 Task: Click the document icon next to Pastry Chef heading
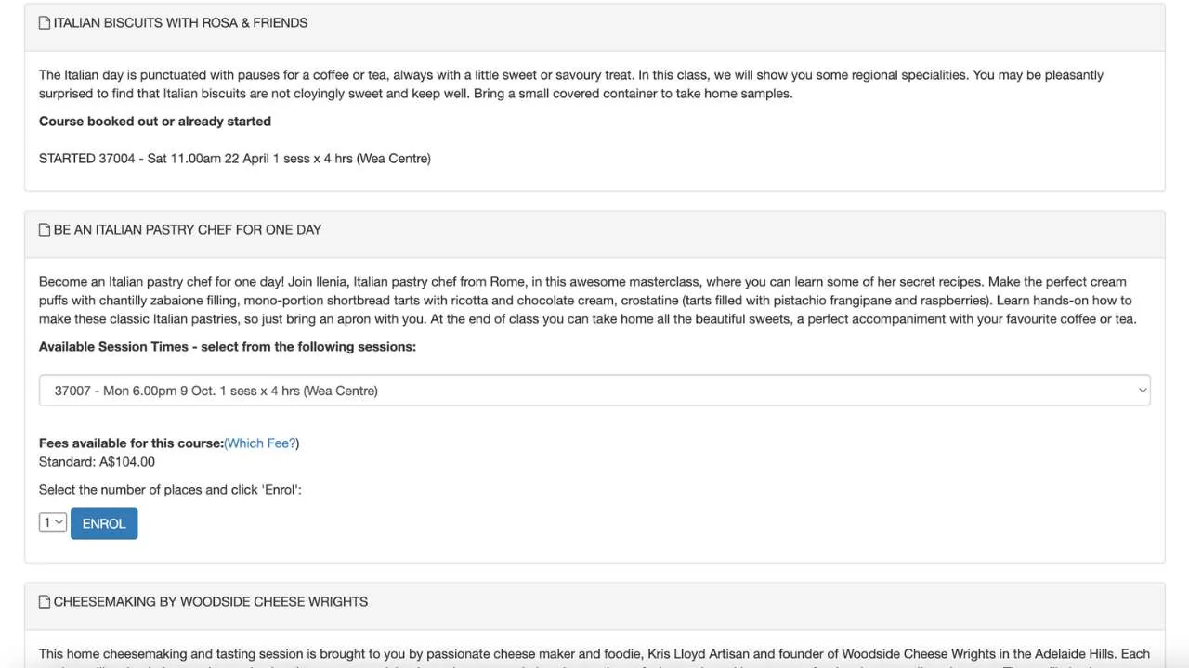pyautogui.click(x=45, y=229)
